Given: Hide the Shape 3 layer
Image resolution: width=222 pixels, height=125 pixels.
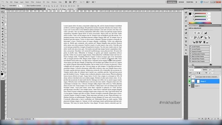Looking at the screenshot, I should coord(190,81).
